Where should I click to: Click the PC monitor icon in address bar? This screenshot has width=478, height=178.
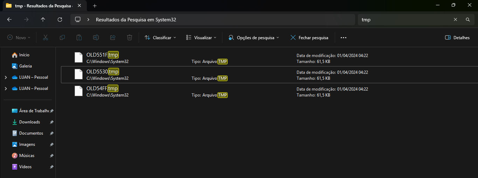(x=78, y=20)
